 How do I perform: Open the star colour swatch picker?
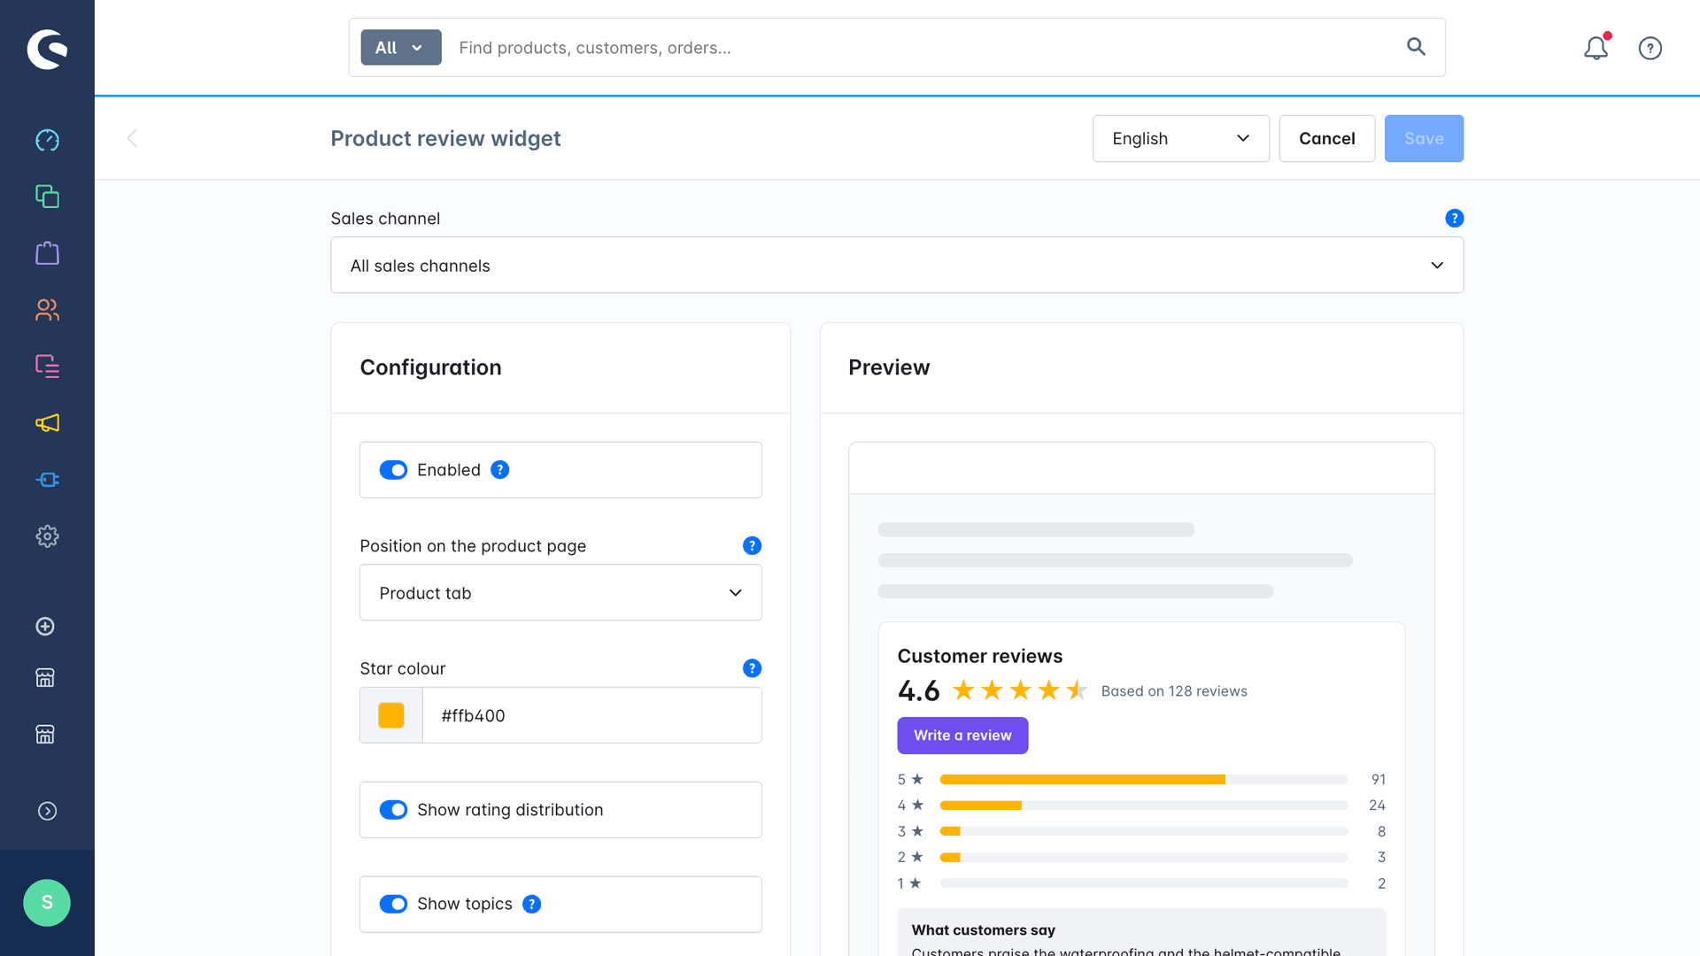click(x=391, y=715)
